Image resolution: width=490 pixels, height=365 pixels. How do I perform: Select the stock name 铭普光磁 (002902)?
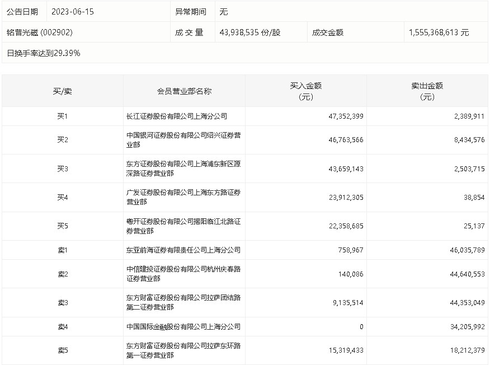pos(40,32)
